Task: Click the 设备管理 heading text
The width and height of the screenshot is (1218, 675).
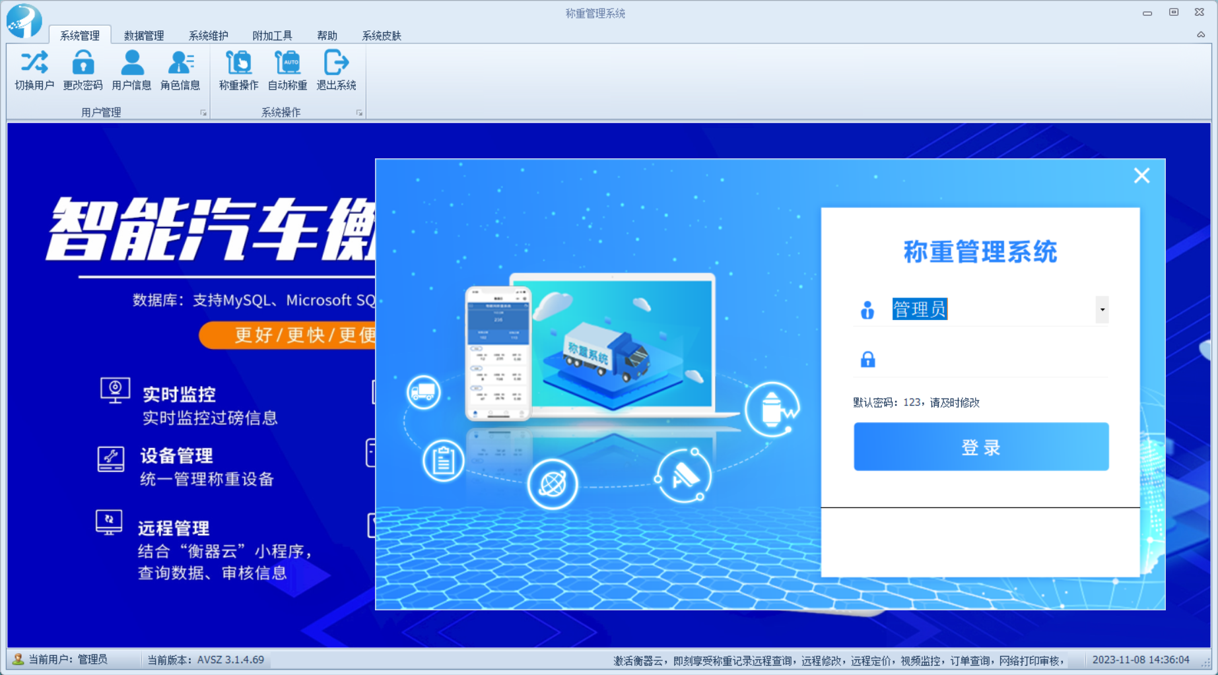Action: (x=176, y=456)
